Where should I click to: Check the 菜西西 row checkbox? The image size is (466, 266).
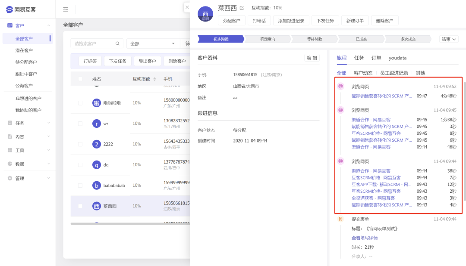[x=80, y=206]
